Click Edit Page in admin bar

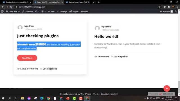(x=62, y=12)
